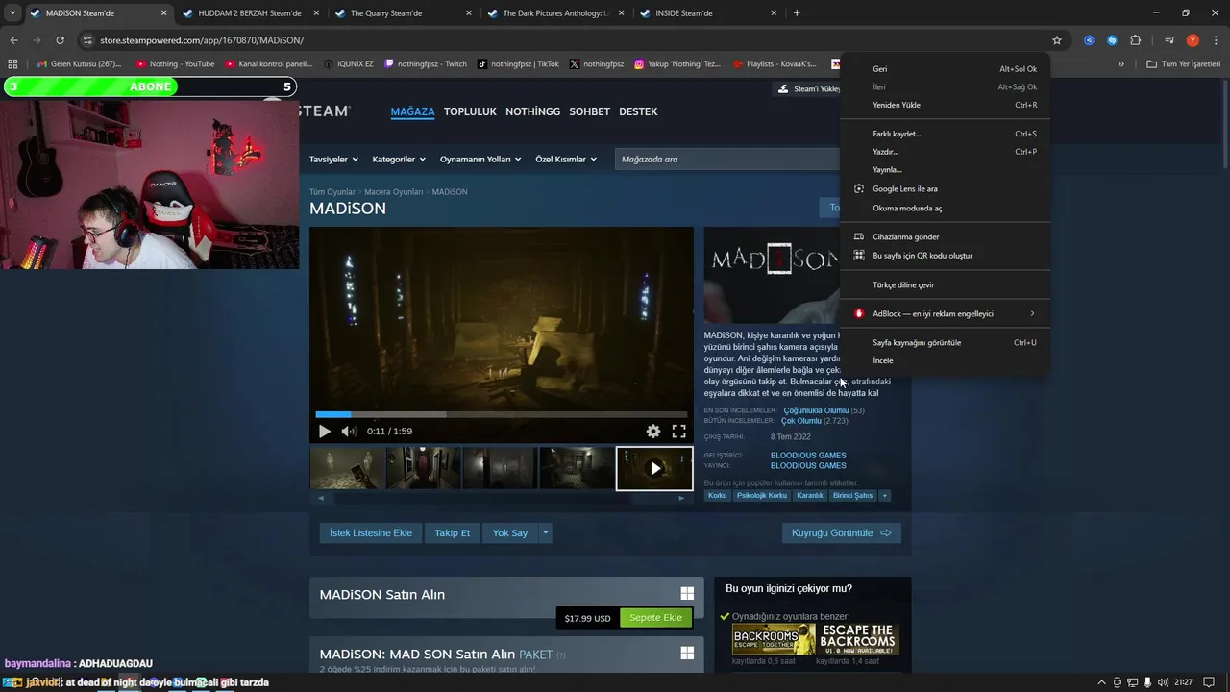Bookmark this page with the star icon
The height and width of the screenshot is (692, 1230).
tap(1057, 40)
